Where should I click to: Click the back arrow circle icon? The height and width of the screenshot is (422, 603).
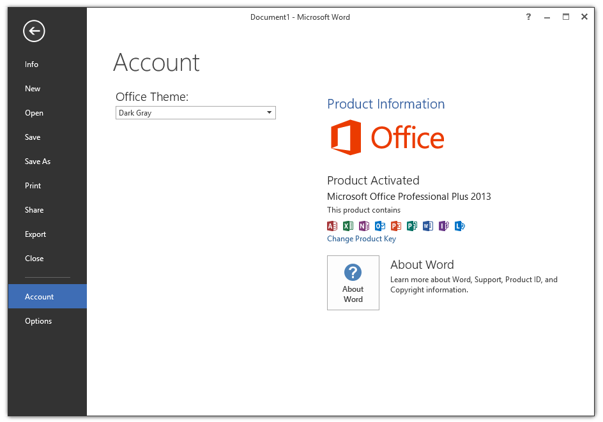click(34, 31)
